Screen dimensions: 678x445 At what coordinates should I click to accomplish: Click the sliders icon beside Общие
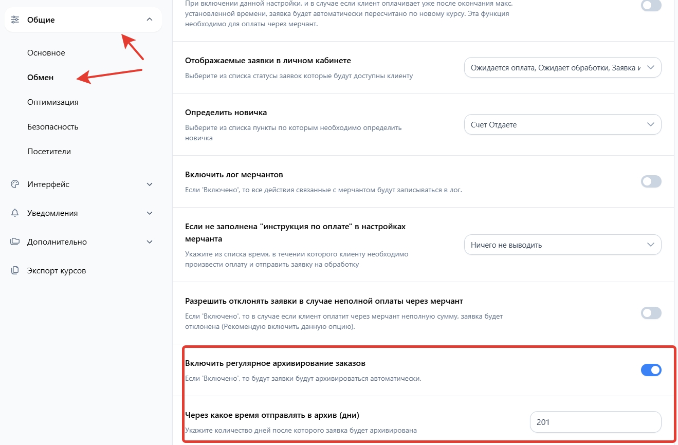pos(15,20)
